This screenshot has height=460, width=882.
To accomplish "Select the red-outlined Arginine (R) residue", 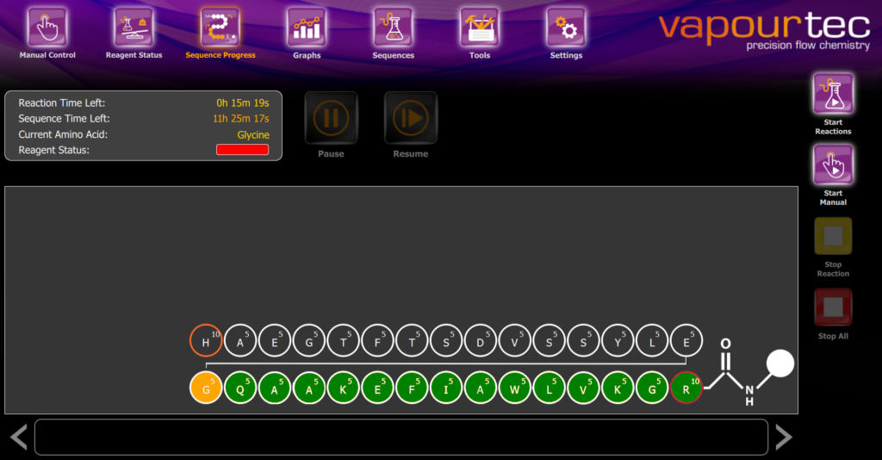I will click(x=686, y=388).
